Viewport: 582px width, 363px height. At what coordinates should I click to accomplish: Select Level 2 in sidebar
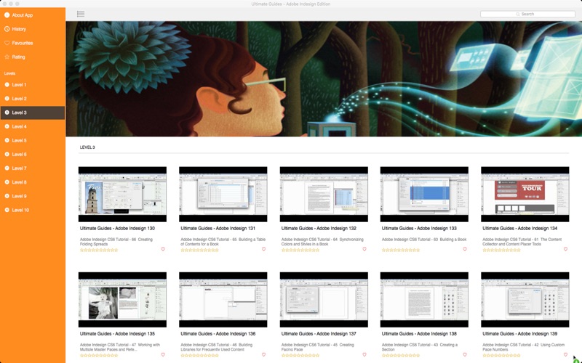point(33,99)
